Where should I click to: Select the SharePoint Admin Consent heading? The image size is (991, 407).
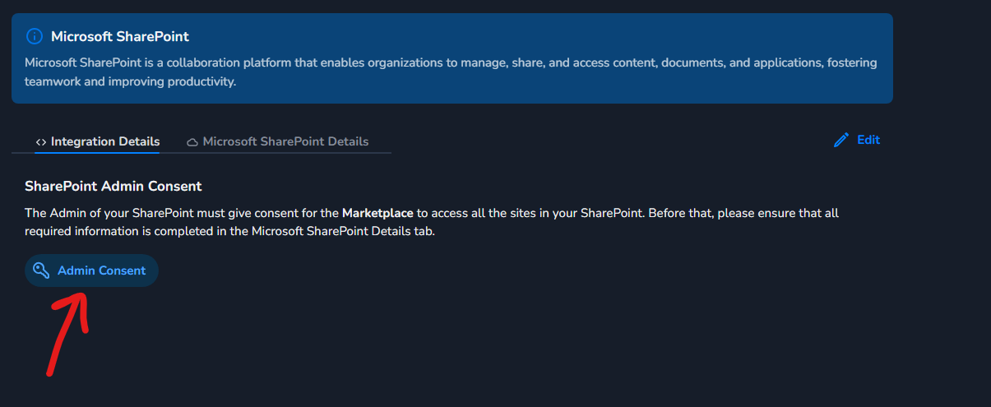point(113,187)
